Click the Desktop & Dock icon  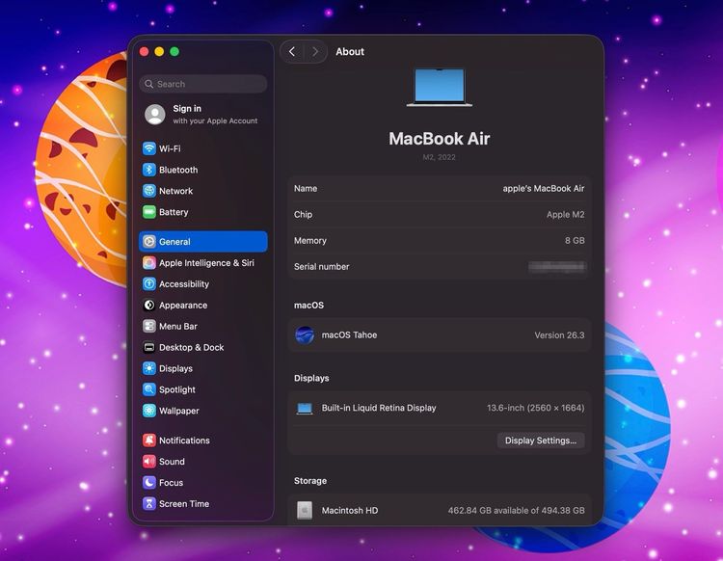pos(148,348)
